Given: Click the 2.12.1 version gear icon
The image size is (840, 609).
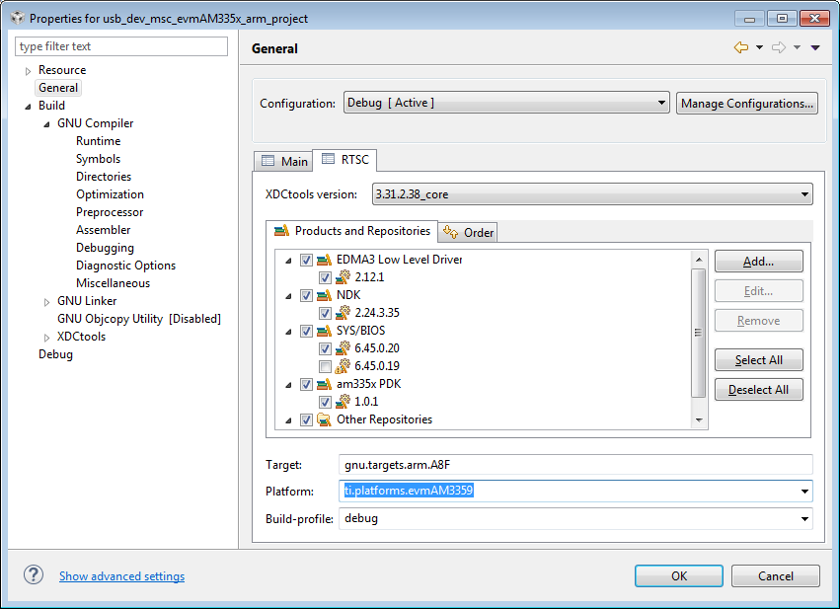Looking at the screenshot, I should click(x=343, y=277).
